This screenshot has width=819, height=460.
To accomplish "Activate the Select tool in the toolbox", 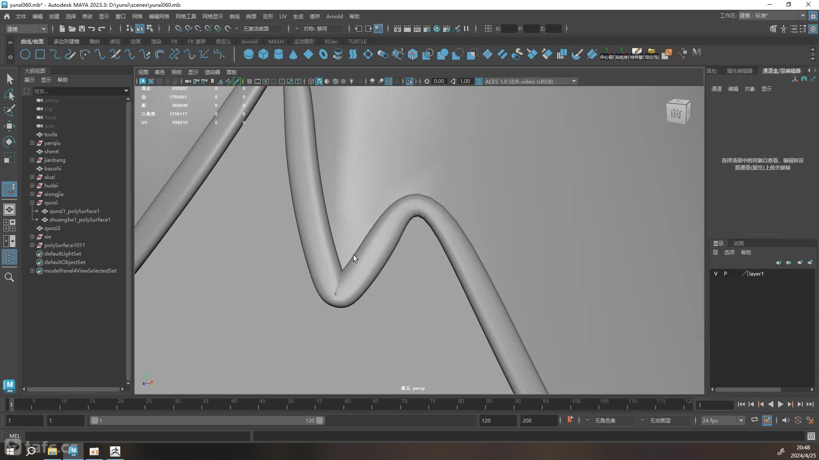I will 9,79.
